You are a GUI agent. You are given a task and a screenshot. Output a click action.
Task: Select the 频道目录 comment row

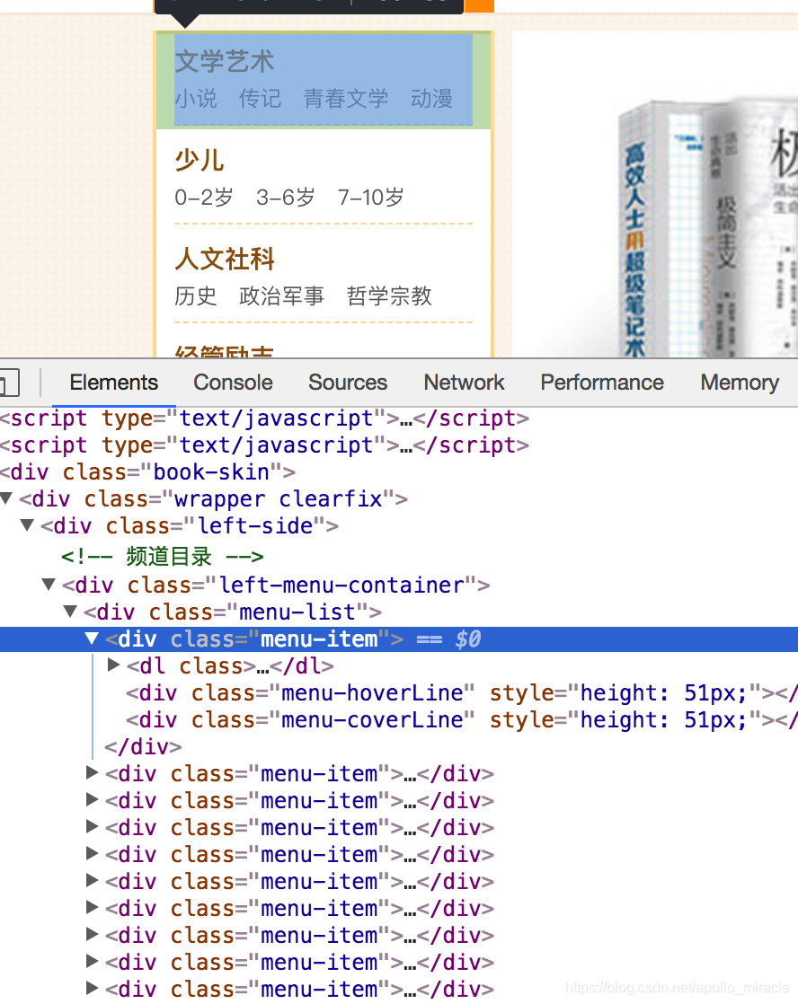[162, 557]
